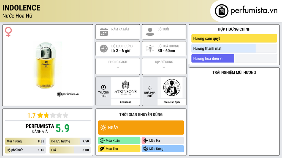
Task: Open the Chưa xác định perfumer link
Action: (x=172, y=102)
